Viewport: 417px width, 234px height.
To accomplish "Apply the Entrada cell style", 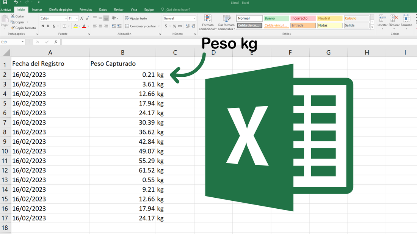I will click(x=303, y=25).
